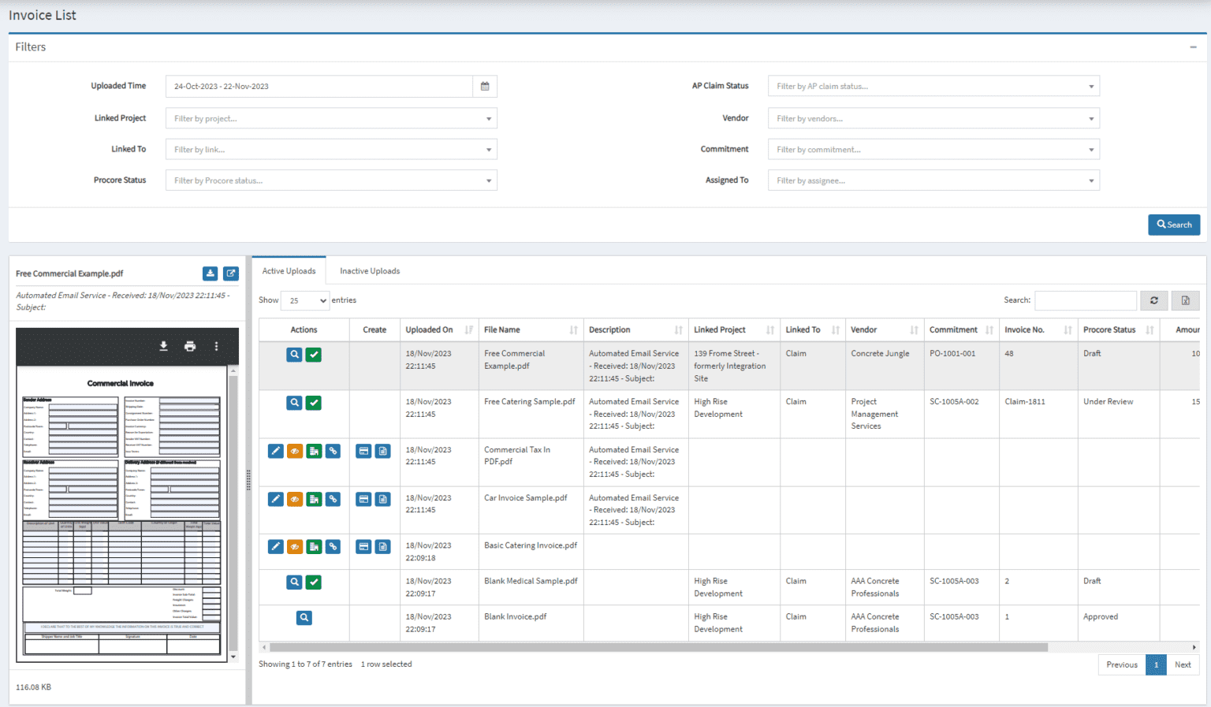Screen dimensions: 1211x707
Task: Click the chain link icon on Car Invoice Sample row
Action: [x=333, y=498]
